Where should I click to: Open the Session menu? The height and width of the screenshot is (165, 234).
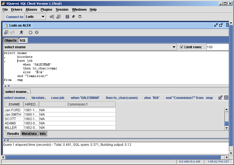[62, 10]
